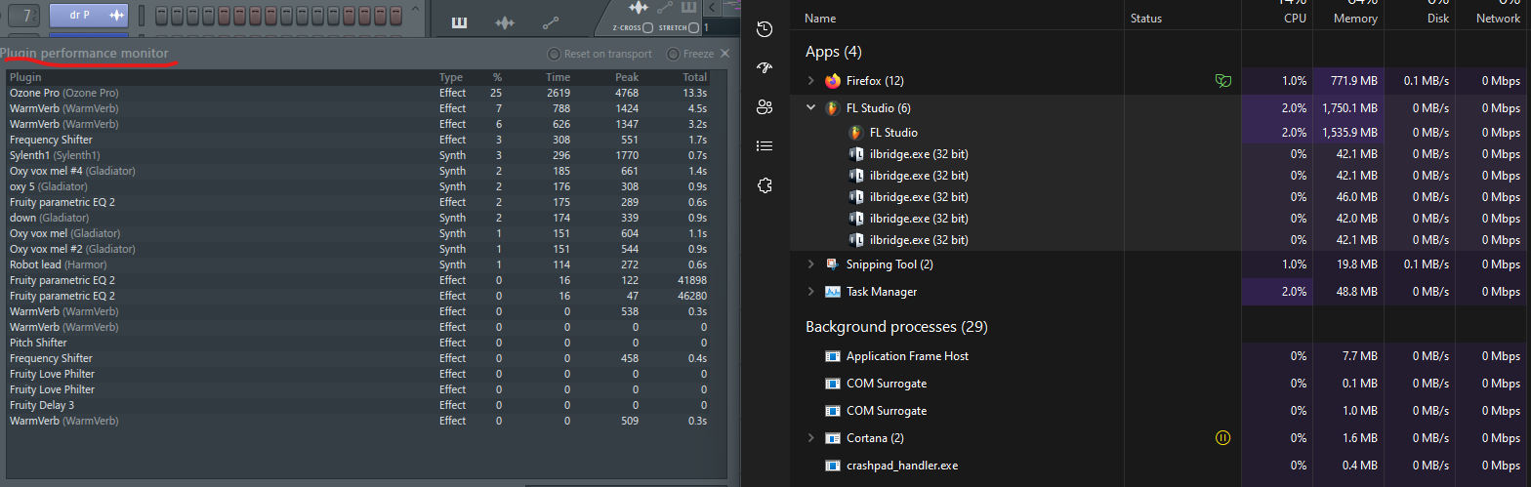Sort processes by Memory column
This screenshot has width=1531, height=487.
(x=1354, y=18)
